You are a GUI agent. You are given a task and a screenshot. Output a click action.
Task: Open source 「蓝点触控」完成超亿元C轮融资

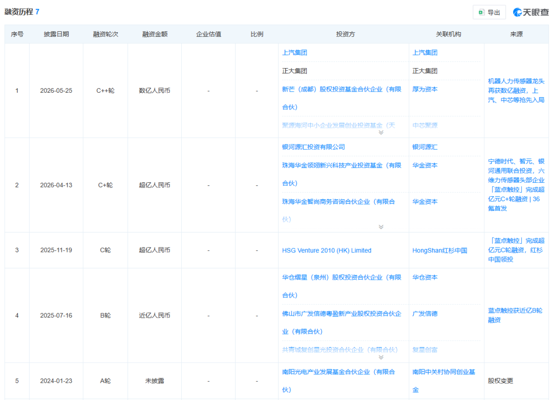tap(516, 250)
